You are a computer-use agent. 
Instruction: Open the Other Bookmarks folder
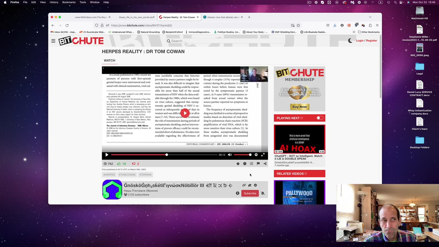[369, 32]
